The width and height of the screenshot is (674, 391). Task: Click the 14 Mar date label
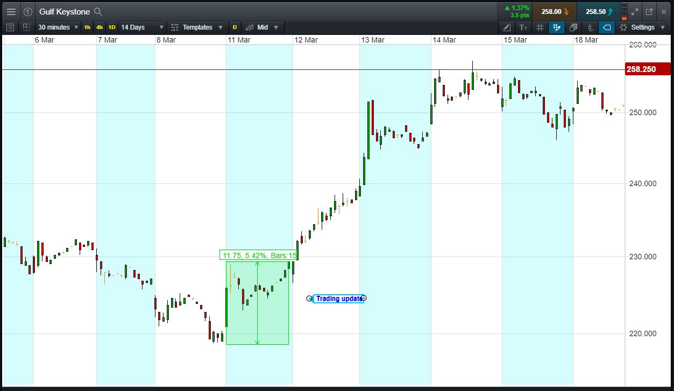coord(444,40)
